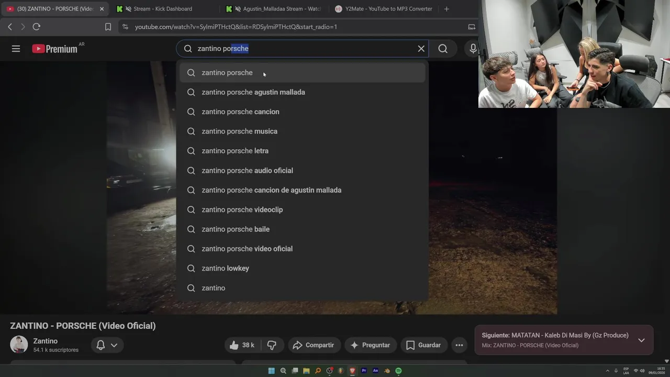This screenshot has width=670, height=377.
Task: Choose last suggestion "zantino"
Action: pos(303,288)
